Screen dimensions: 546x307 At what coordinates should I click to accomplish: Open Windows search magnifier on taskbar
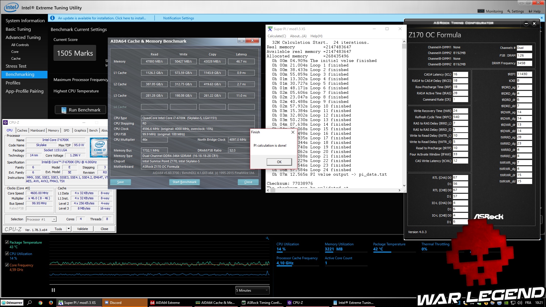coord(29,303)
